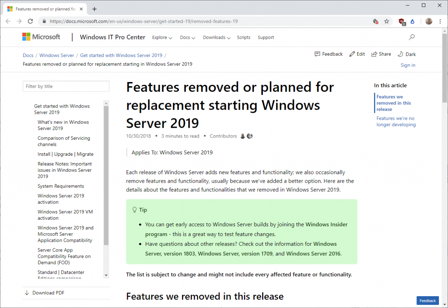Select the Scripts menu item
The image size is (448, 308).
pos(244,37)
